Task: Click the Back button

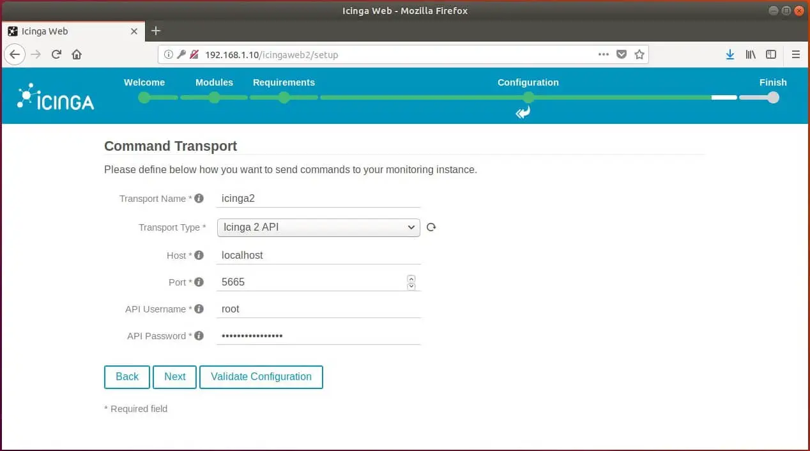Action: pos(126,377)
